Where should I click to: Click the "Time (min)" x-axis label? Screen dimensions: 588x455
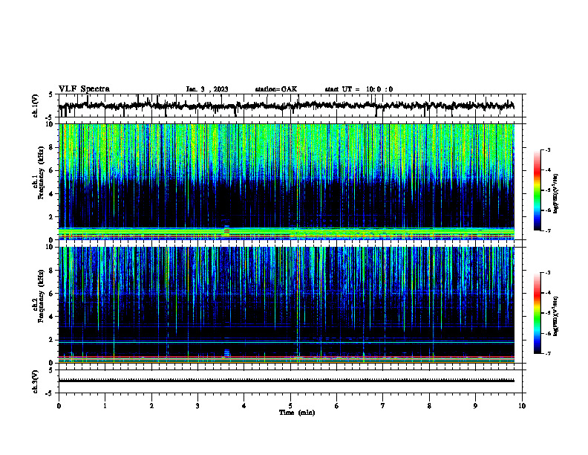pos(297,413)
